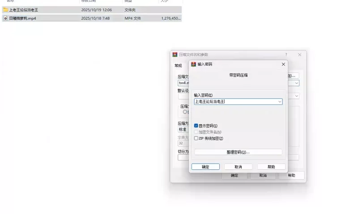The height and width of the screenshot is (214, 358).
Task: Click the greyed-out 加密文件名(N) checkbox
Action: point(196,132)
